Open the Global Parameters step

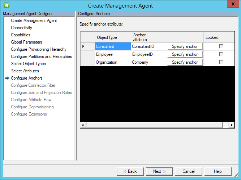(x=26, y=42)
